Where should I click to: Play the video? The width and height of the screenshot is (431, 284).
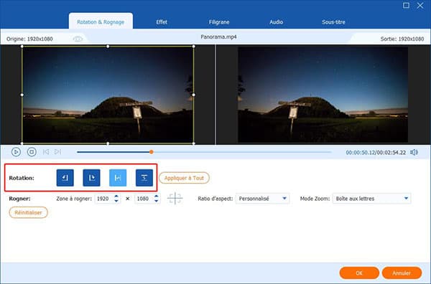16,152
